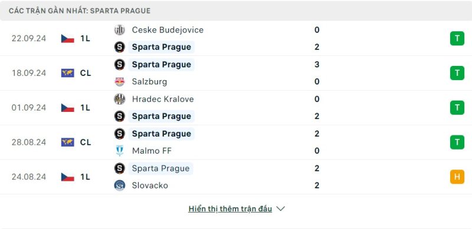This screenshot has width=472, height=229.
Task: Open "Hiển thị thêm trận đấu" link
Action: [x=230, y=209]
